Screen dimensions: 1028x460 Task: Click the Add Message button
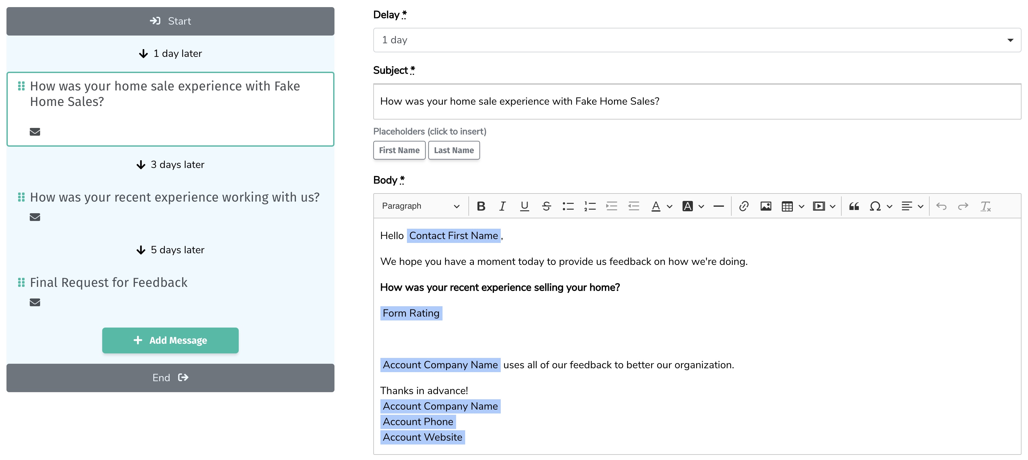click(x=170, y=340)
